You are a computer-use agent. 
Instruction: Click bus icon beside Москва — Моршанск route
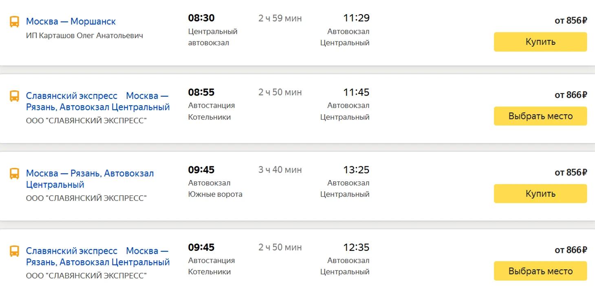click(x=14, y=22)
